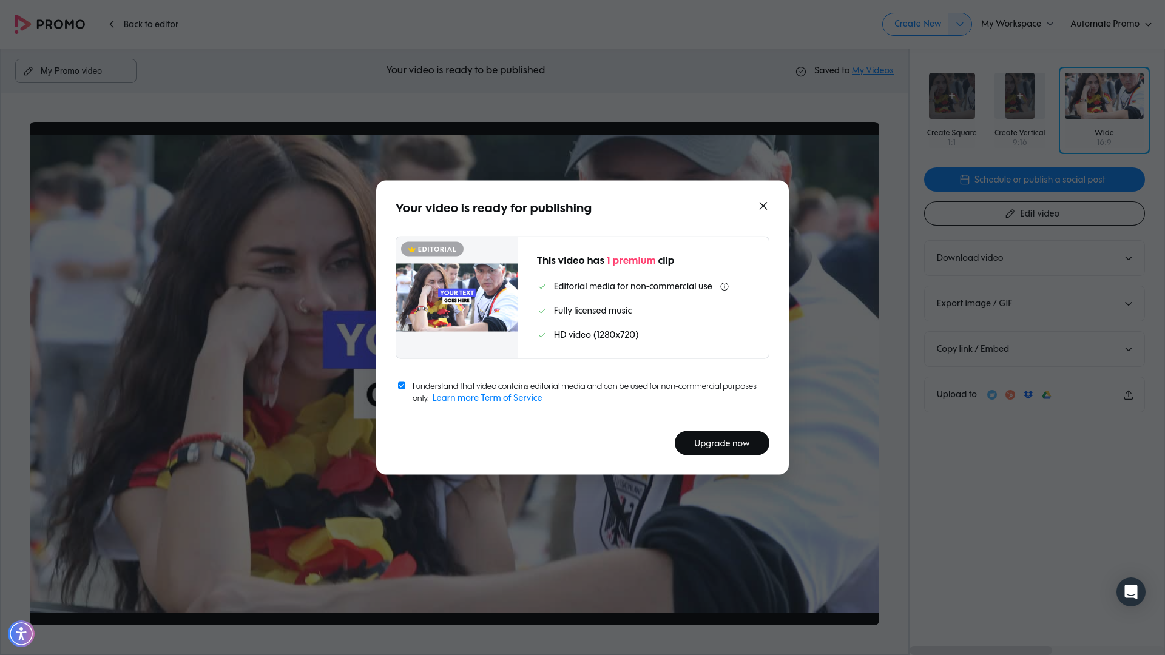Open the chat support bubble
This screenshot has height=655, width=1165.
pos(1131,592)
